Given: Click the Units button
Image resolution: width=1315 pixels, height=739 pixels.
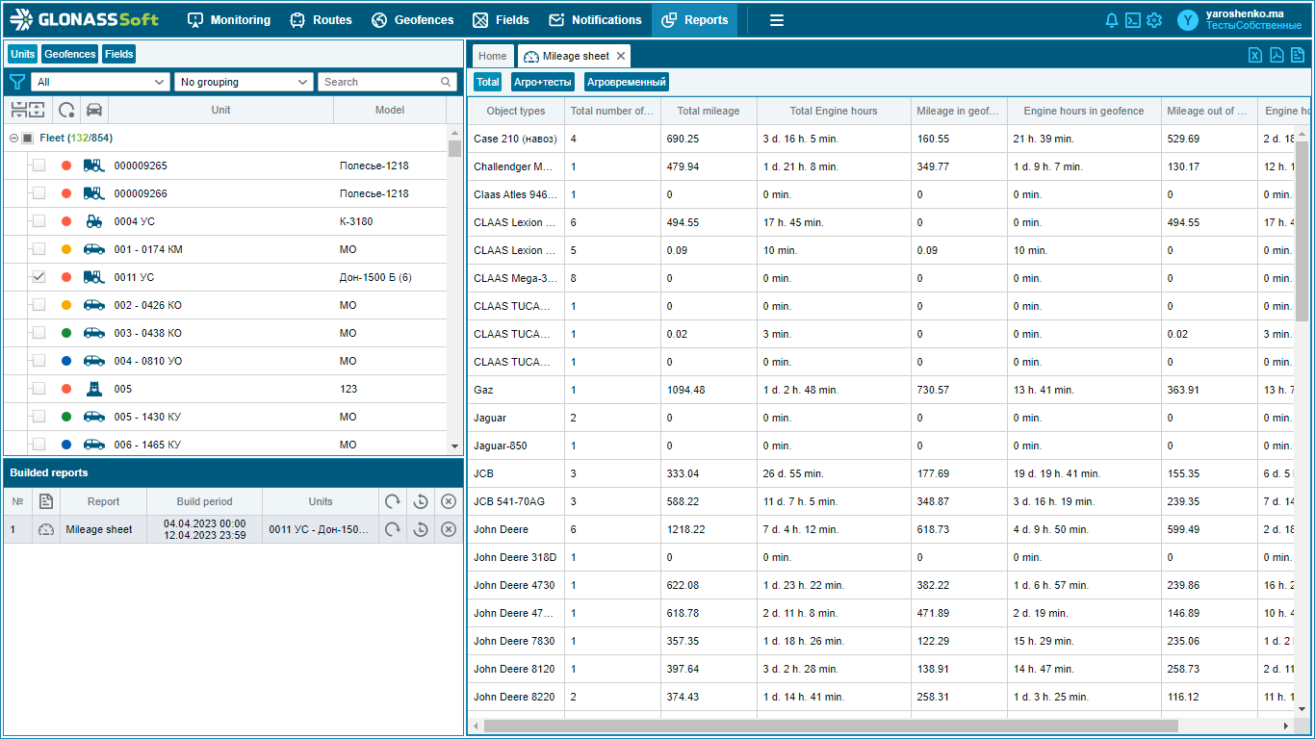Looking at the screenshot, I should [22, 54].
